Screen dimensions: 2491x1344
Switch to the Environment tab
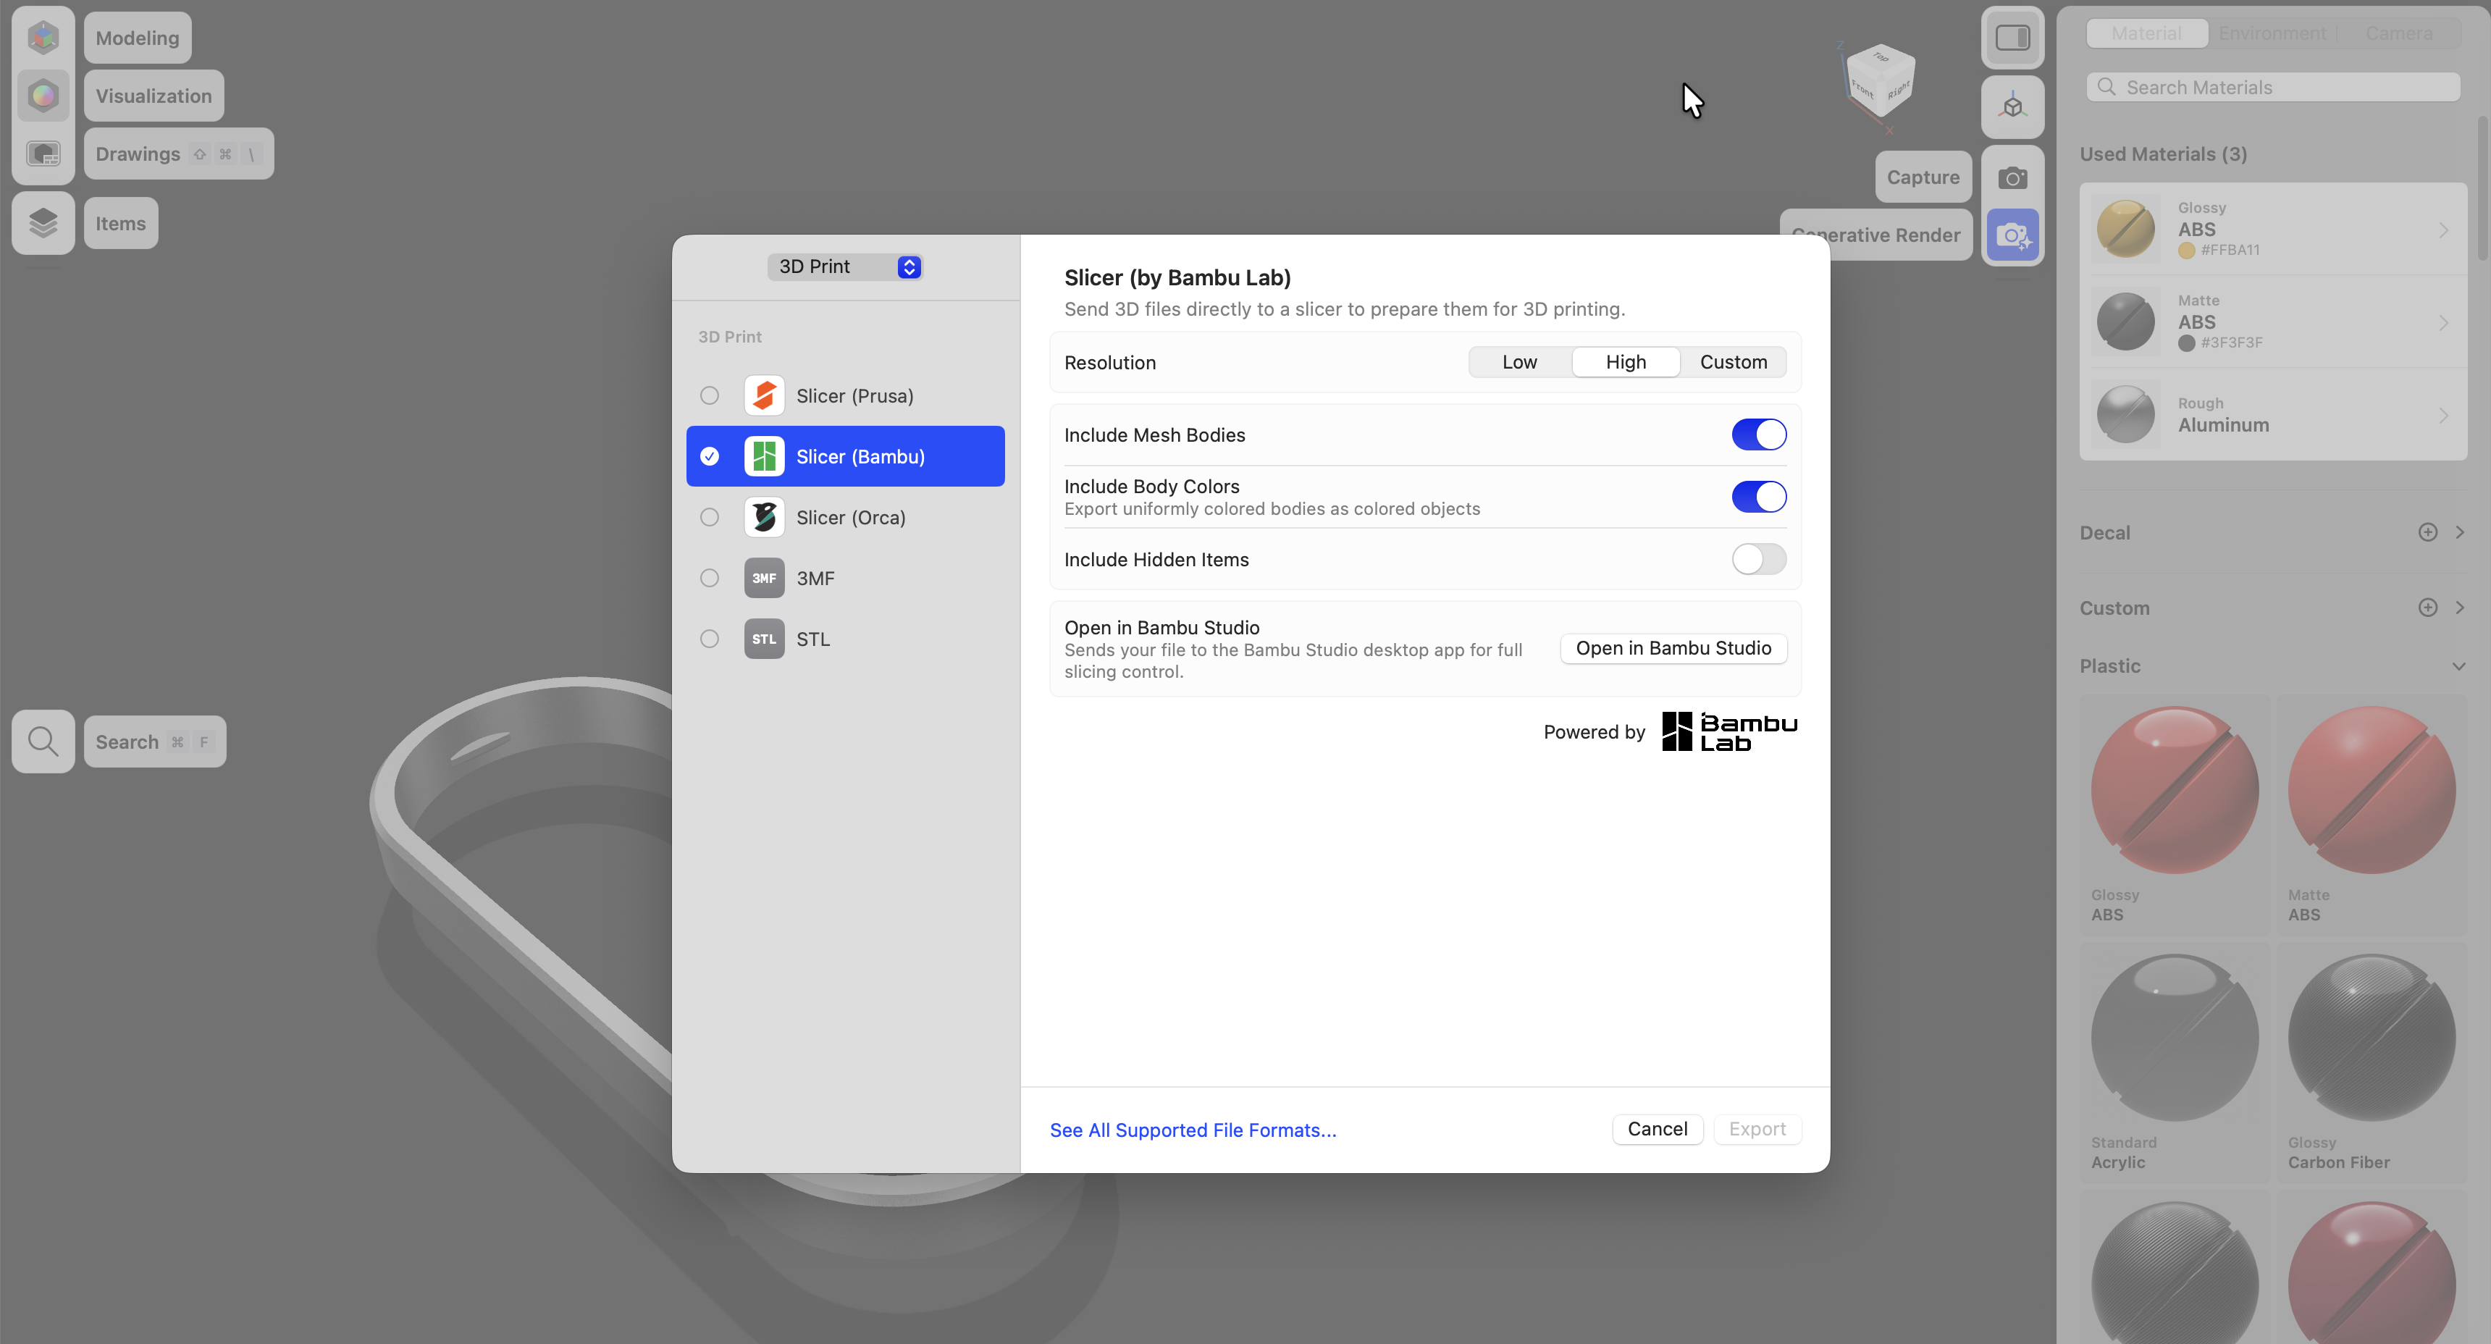[2272, 33]
